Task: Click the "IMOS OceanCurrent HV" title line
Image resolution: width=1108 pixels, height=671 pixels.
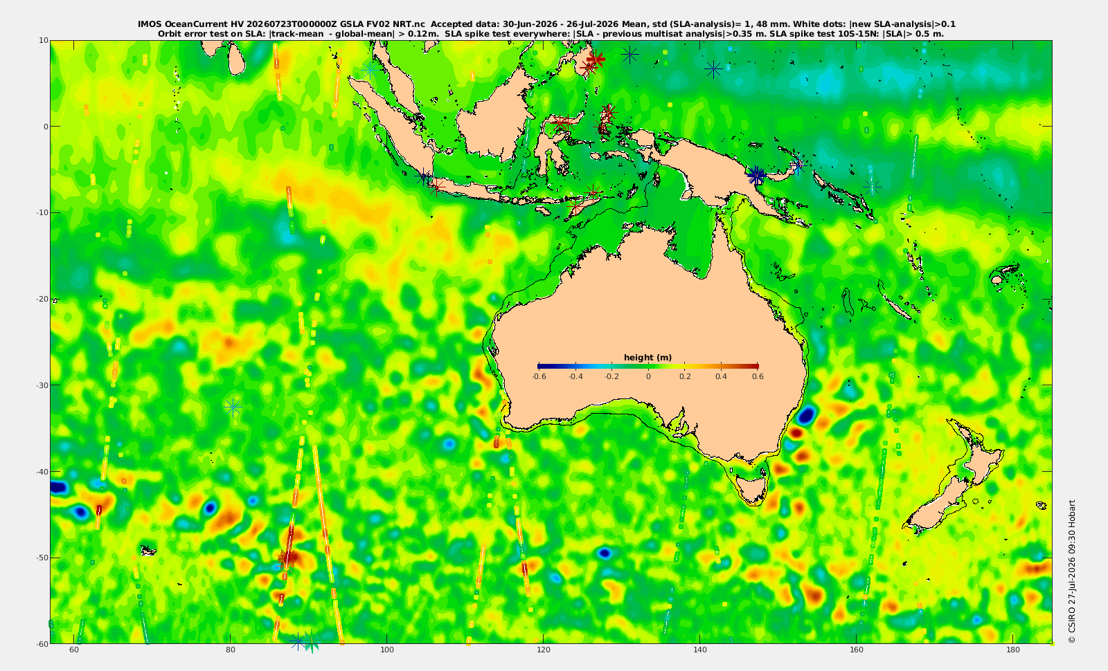Action: pyautogui.click(x=546, y=24)
